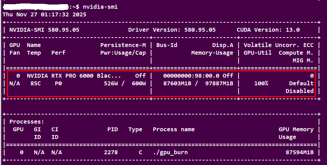The height and width of the screenshot is (165, 327).
Task: Click the ./gpu_burn process name
Action: pyautogui.click(x=170, y=152)
